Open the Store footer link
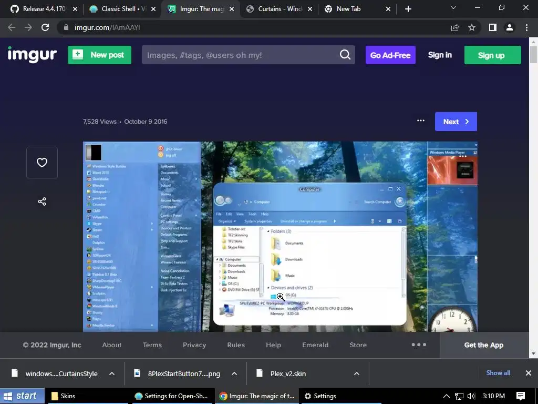538x404 pixels. click(x=358, y=345)
